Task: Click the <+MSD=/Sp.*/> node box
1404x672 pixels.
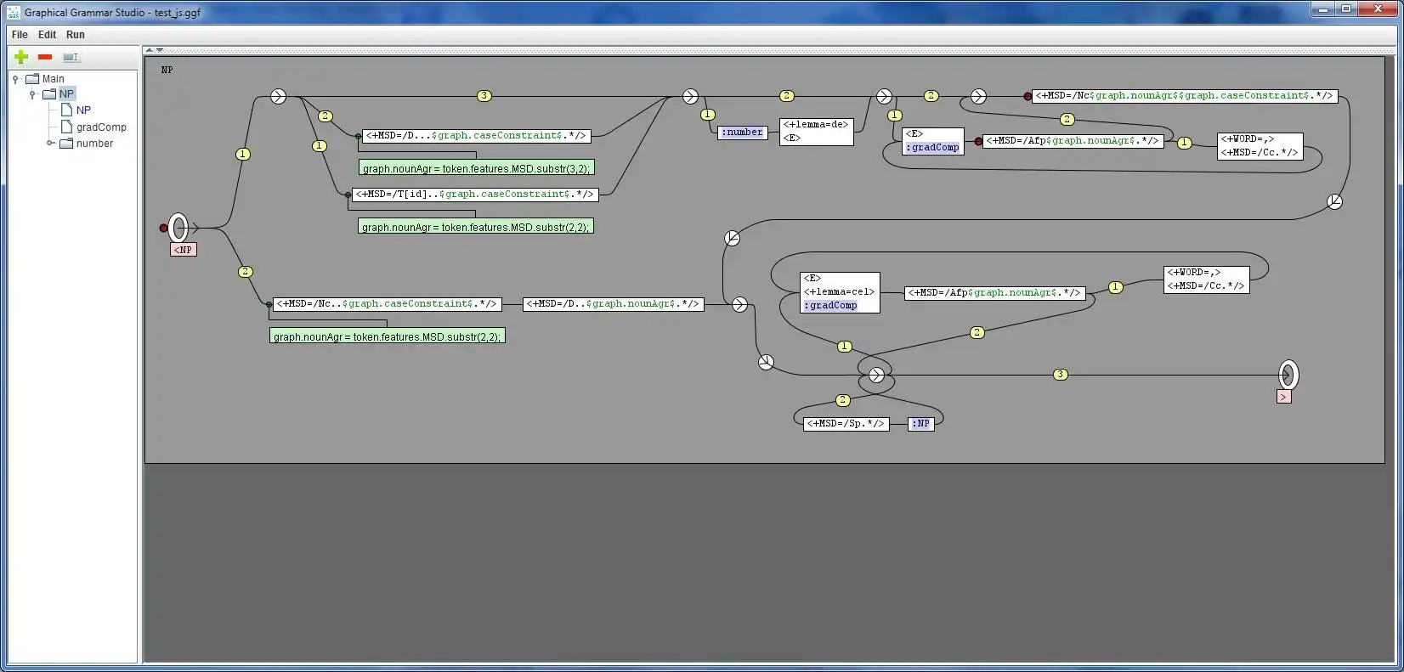Action: 846,423
